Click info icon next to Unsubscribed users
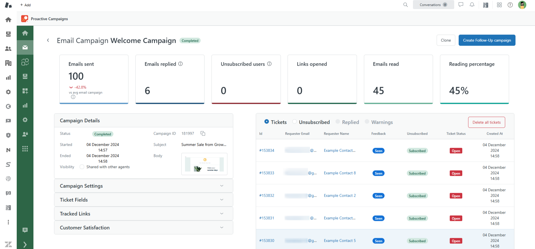This screenshot has width=535, height=249. tap(269, 64)
